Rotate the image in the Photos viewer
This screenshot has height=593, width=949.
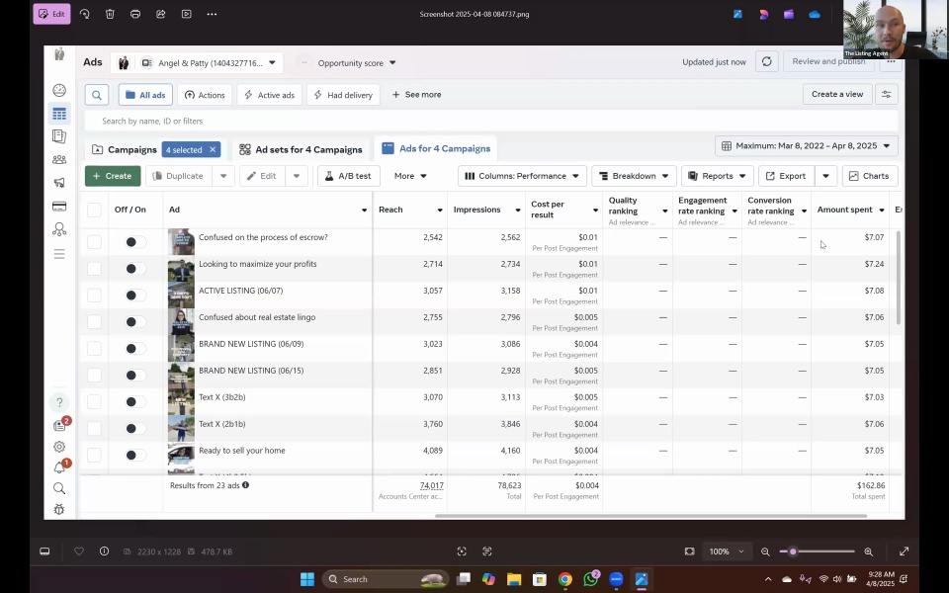click(85, 14)
